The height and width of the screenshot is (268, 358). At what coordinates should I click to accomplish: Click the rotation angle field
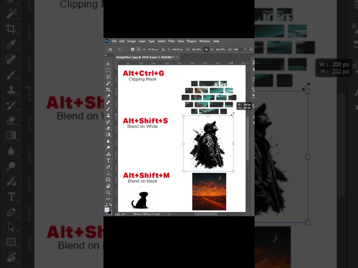(238, 50)
